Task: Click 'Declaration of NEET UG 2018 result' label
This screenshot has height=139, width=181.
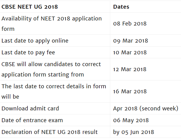Action: 50,132
